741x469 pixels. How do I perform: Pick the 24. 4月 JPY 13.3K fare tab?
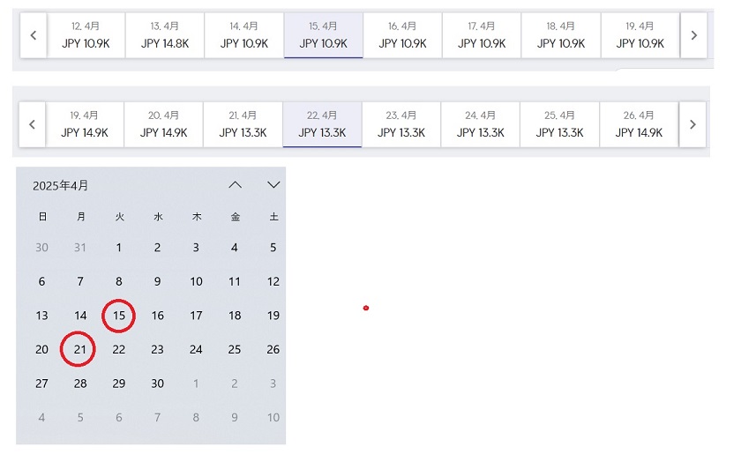coord(480,124)
